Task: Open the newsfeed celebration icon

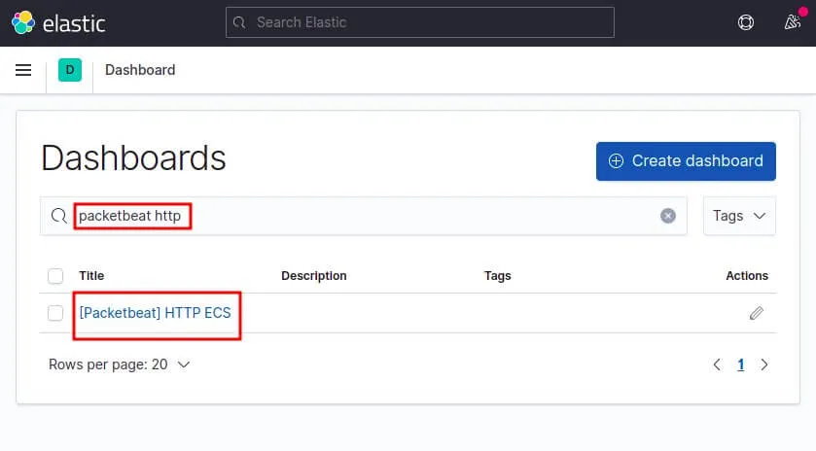Action: tap(792, 21)
